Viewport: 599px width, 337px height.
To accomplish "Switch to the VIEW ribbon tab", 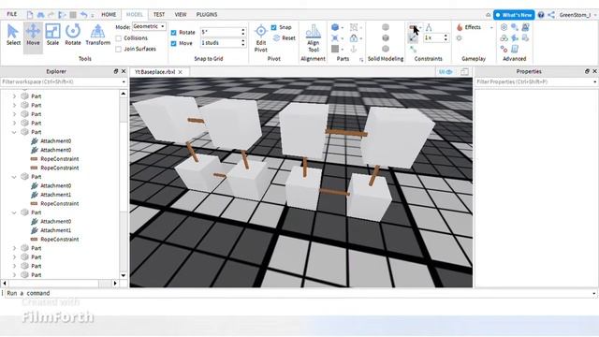I will [x=181, y=15].
